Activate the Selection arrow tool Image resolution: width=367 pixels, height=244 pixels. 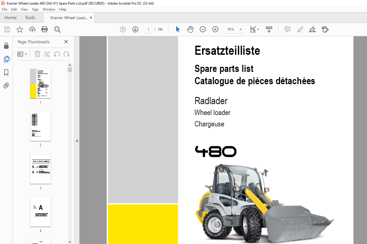tap(178, 29)
